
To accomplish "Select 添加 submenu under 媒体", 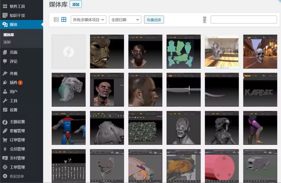I will coord(7,42).
